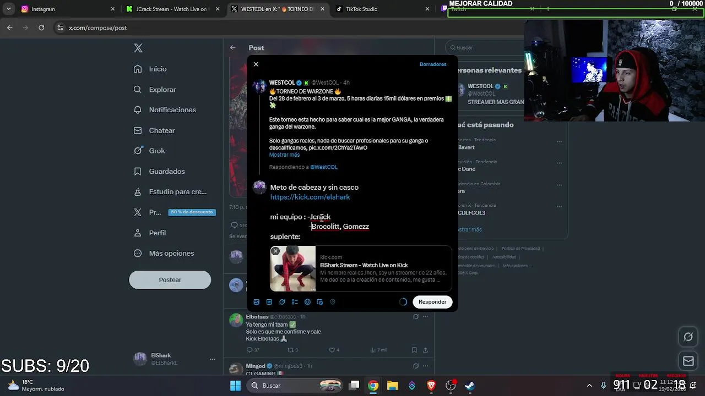705x396 pixels.
Task: Open more options for CDLFCOL3 trend
Action: 559,207
